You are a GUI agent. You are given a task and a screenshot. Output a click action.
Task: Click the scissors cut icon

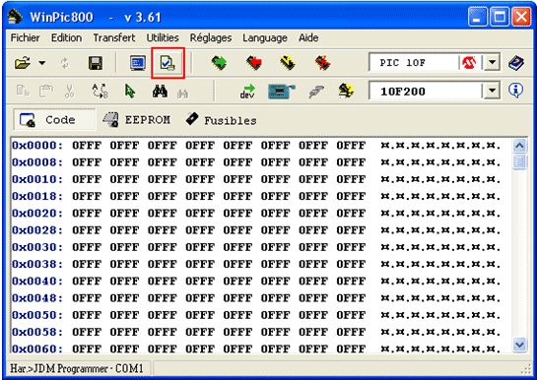point(69,92)
